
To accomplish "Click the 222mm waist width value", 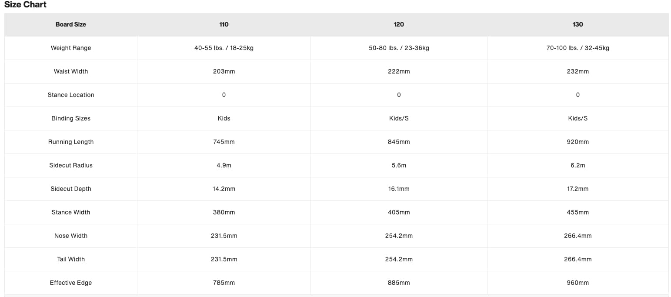I will coord(398,71).
